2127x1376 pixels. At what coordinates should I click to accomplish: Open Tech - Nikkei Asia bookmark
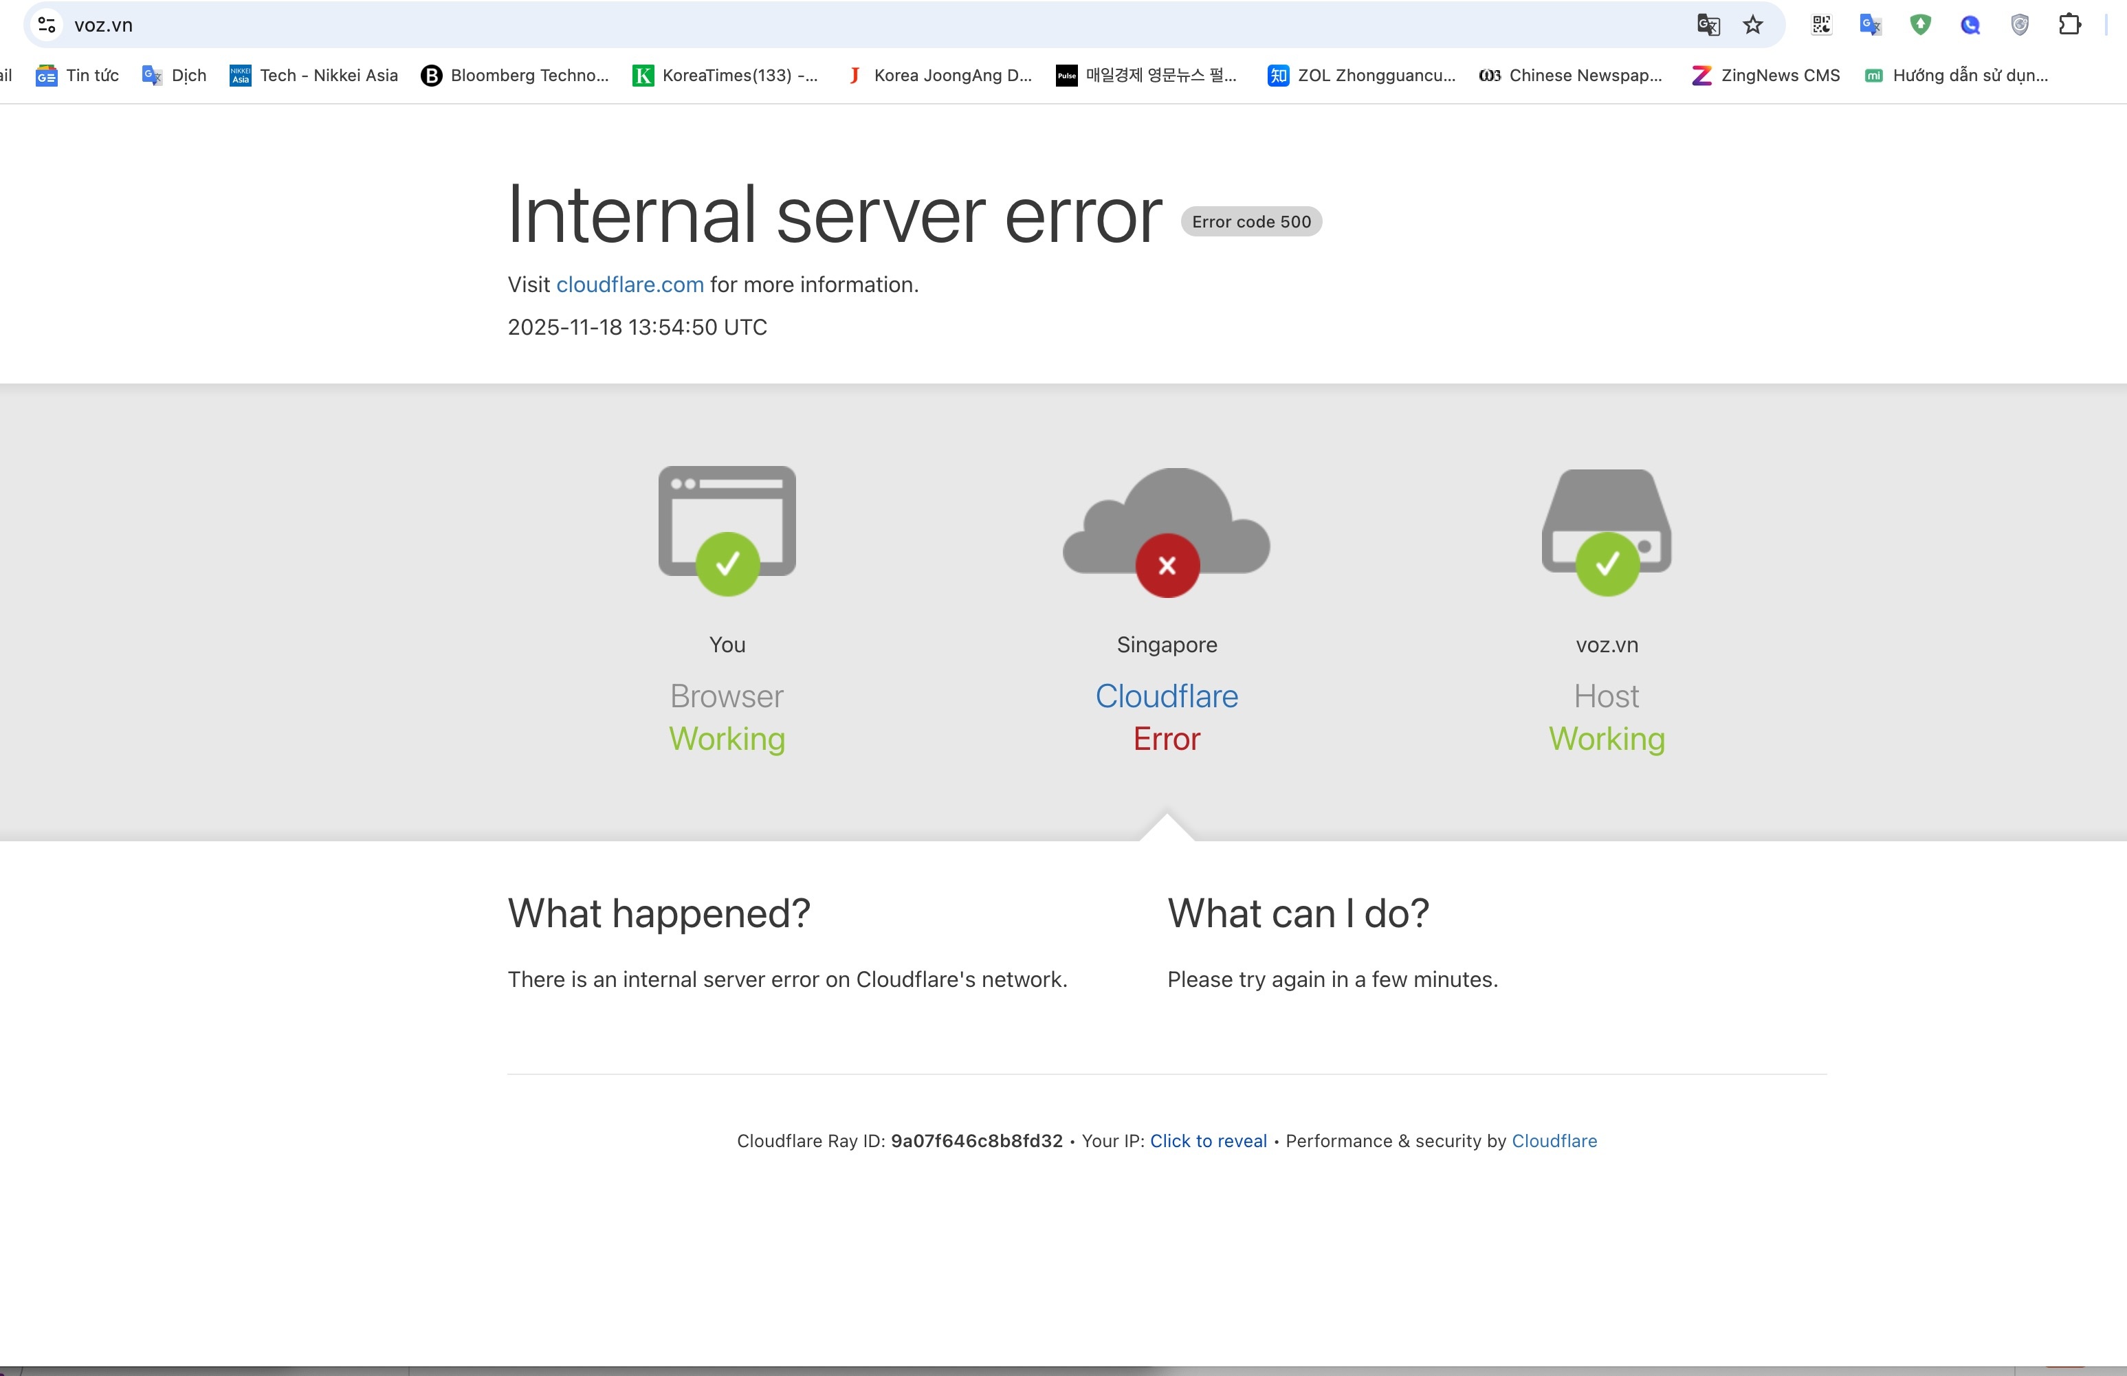coord(313,76)
